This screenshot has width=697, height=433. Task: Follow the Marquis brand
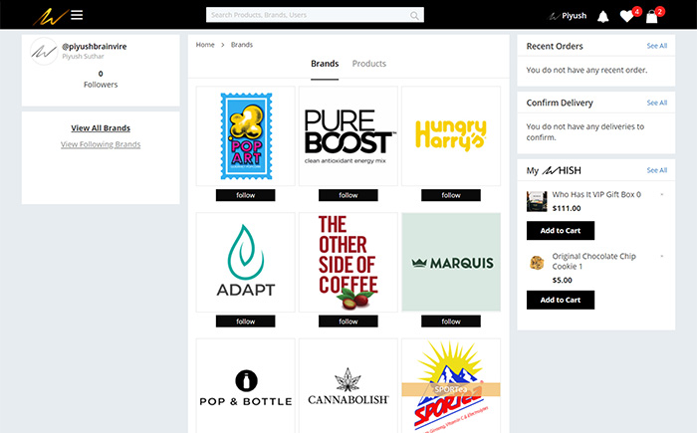point(451,322)
